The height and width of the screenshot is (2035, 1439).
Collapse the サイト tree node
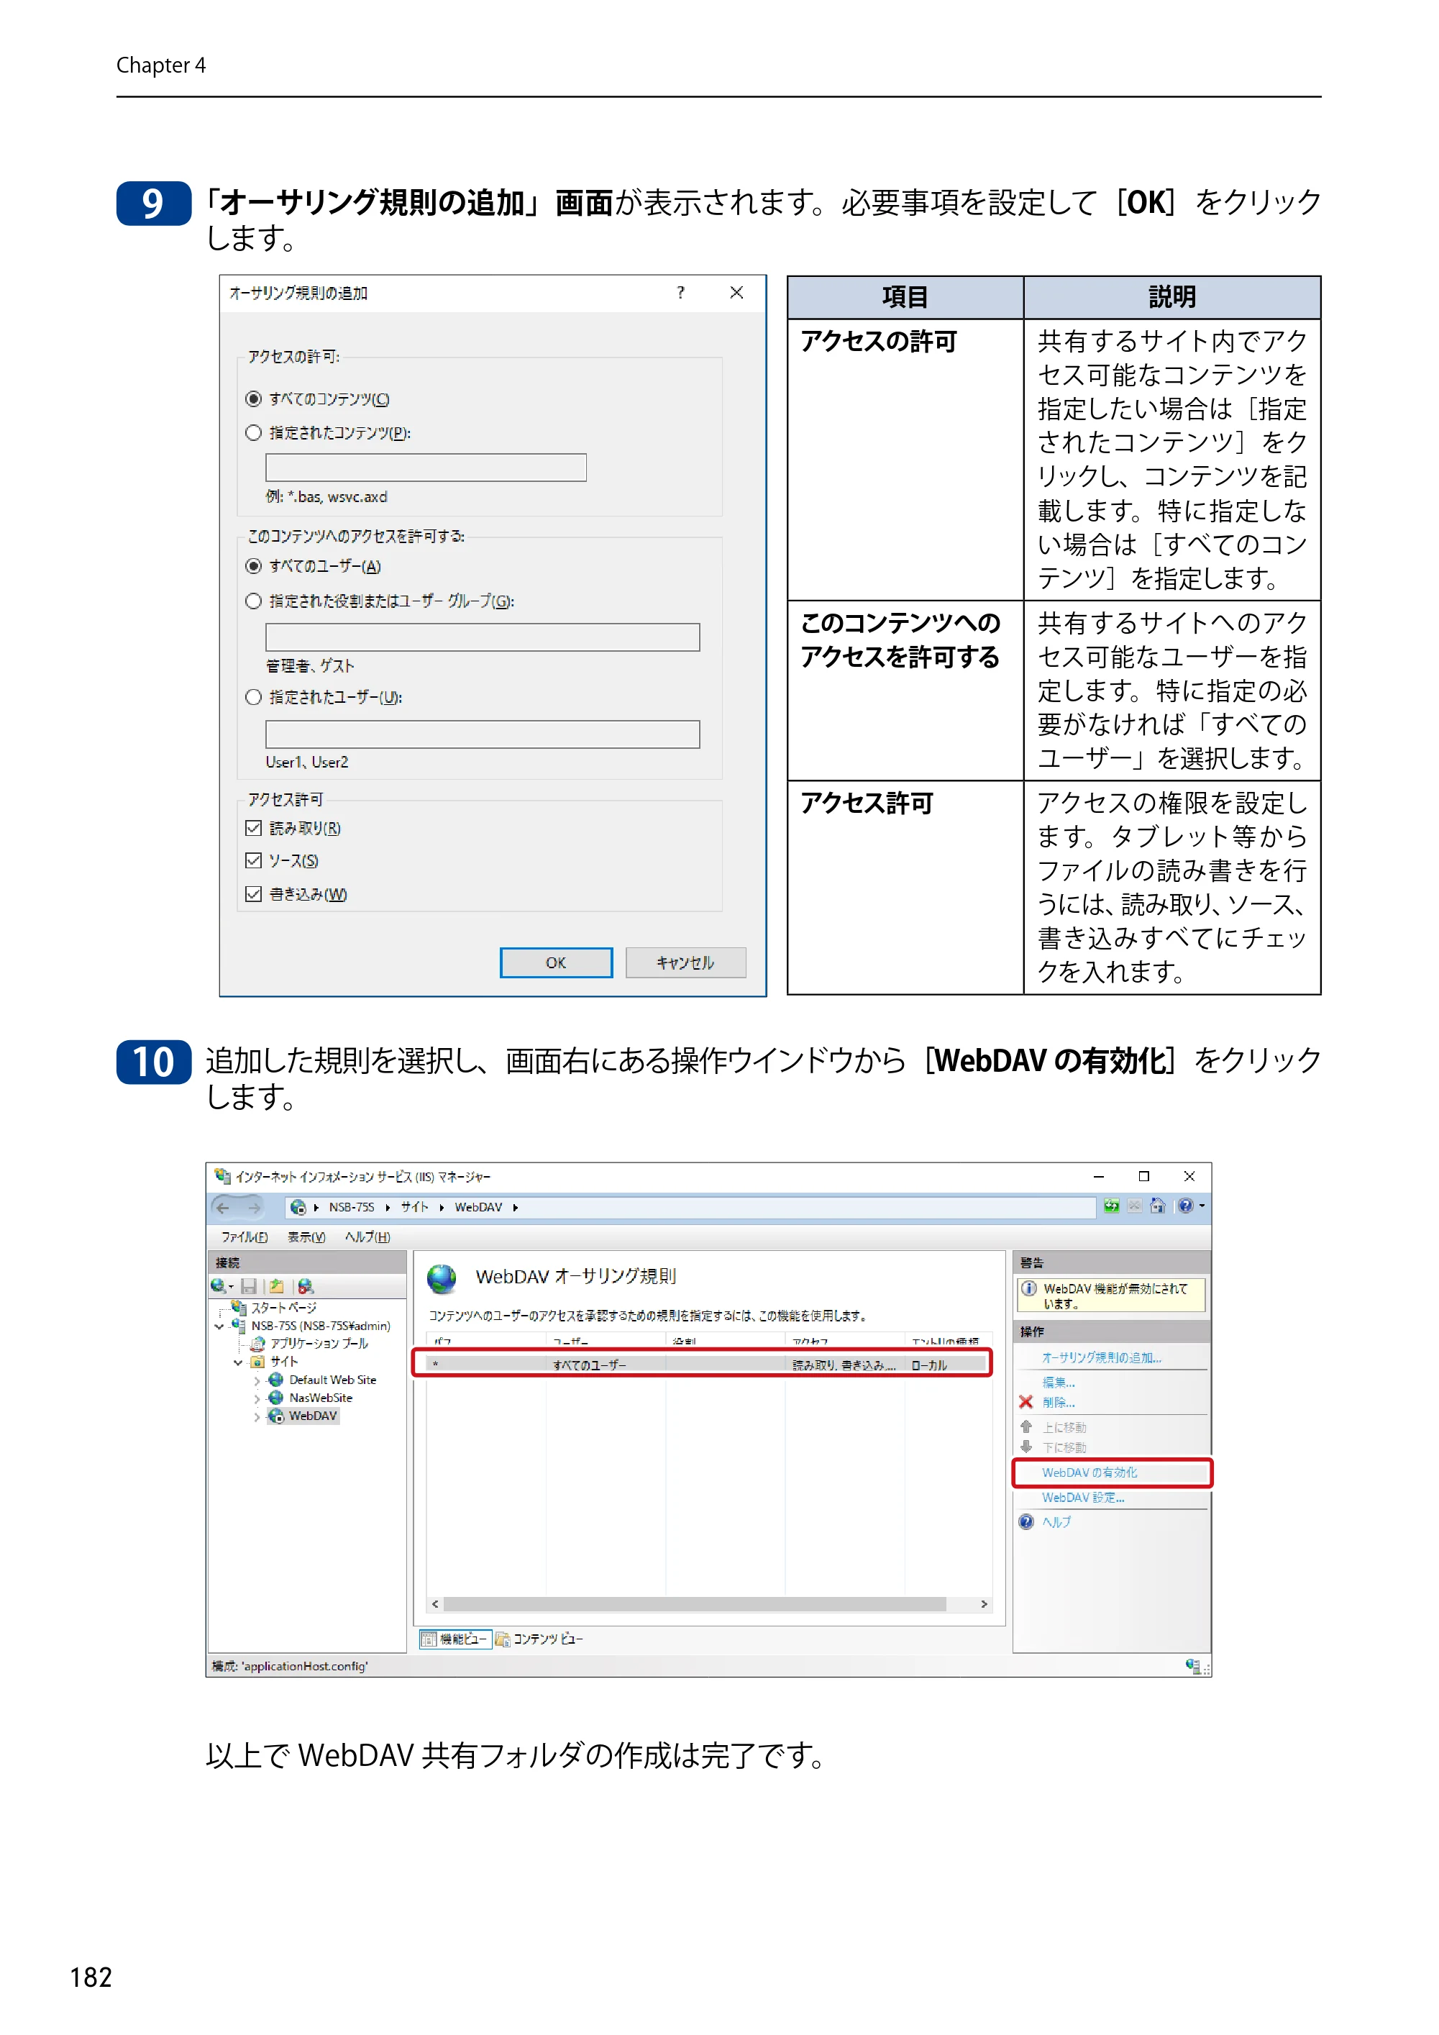tap(237, 1362)
